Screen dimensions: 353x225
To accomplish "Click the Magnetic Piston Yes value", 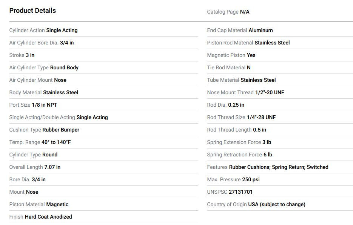I will pos(251,55).
